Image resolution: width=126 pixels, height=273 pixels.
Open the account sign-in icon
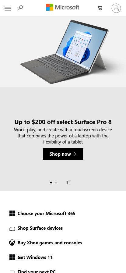click(x=116, y=8)
